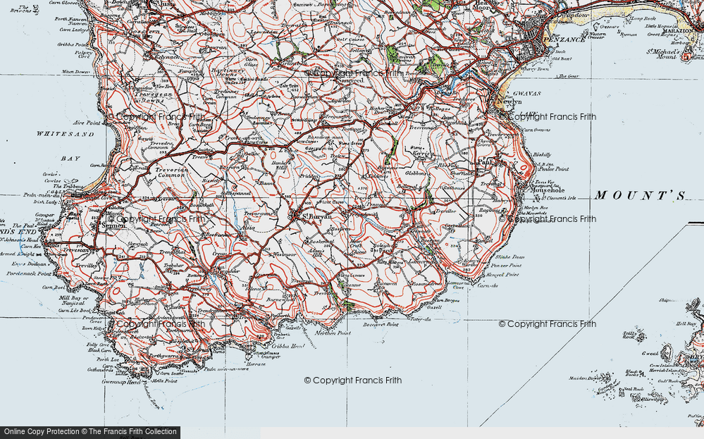Click the Aire Point label
Image resolution: width=704 pixels, height=439 pixels.
(x=87, y=123)
